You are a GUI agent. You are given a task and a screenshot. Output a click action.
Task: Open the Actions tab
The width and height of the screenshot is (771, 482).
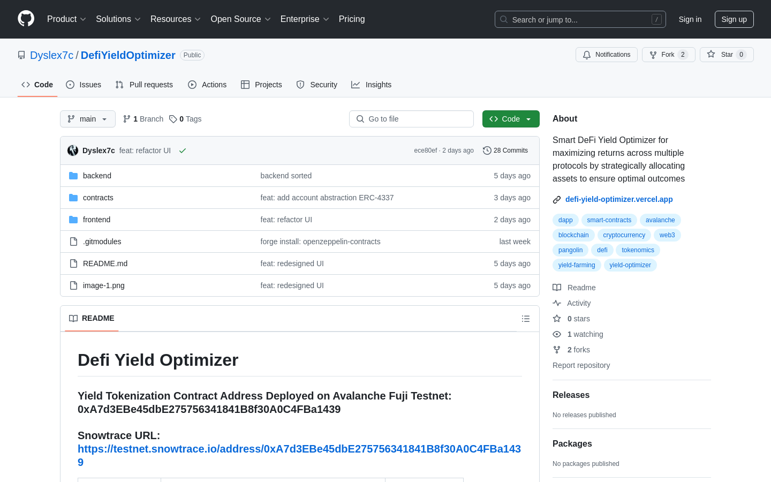[x=207, y=85]
